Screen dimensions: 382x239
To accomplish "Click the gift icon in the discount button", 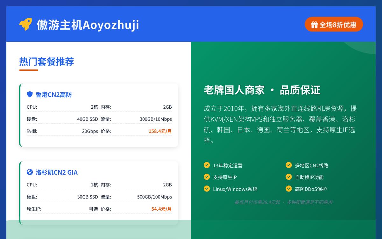I will (x=315, y=25).
